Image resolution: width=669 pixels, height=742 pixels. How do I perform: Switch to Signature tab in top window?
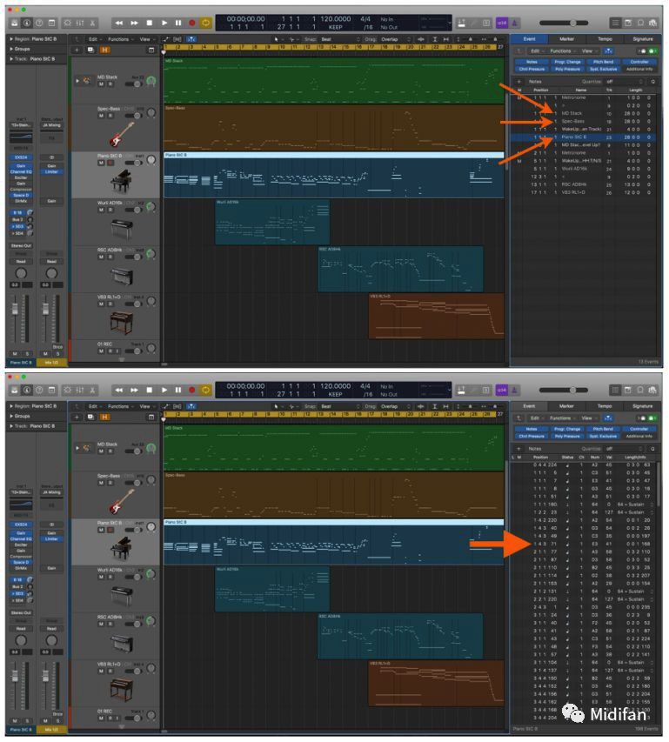(643, 39)
